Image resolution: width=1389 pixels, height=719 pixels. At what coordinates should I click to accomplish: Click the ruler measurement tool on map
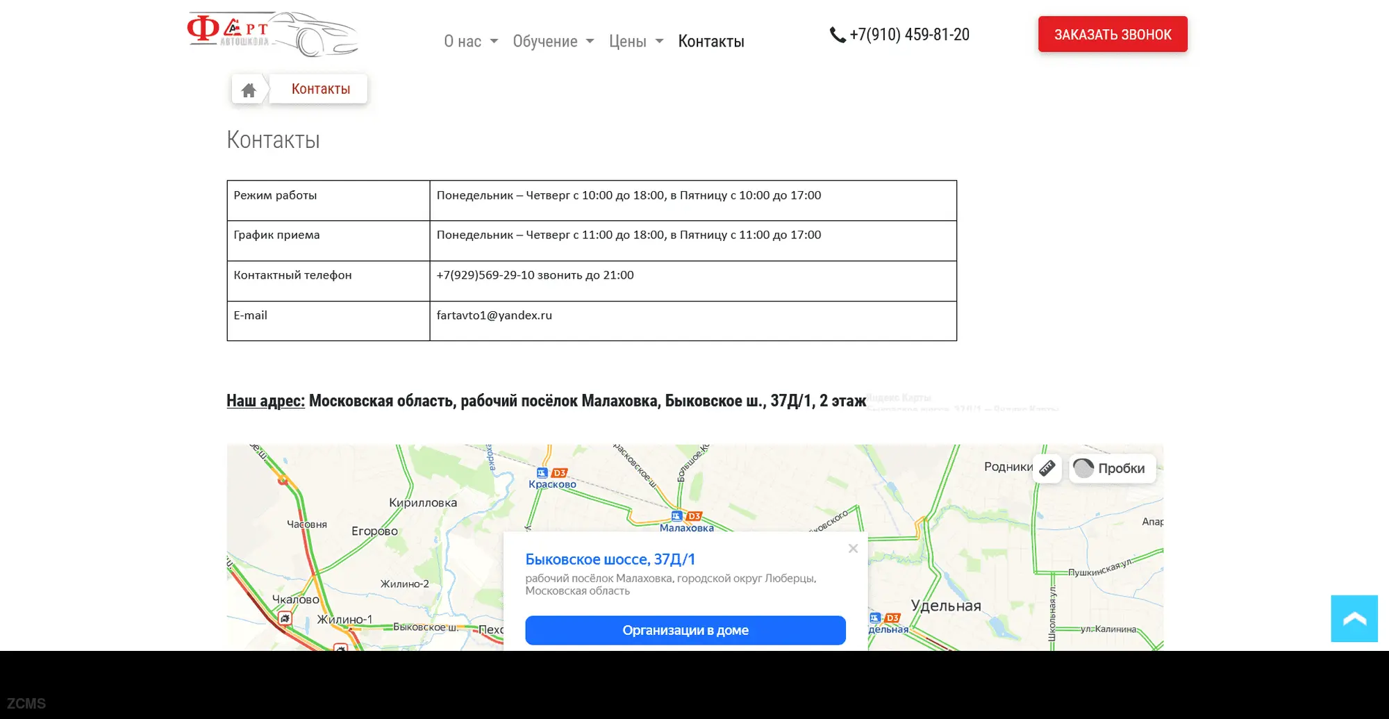point(1047,468)
